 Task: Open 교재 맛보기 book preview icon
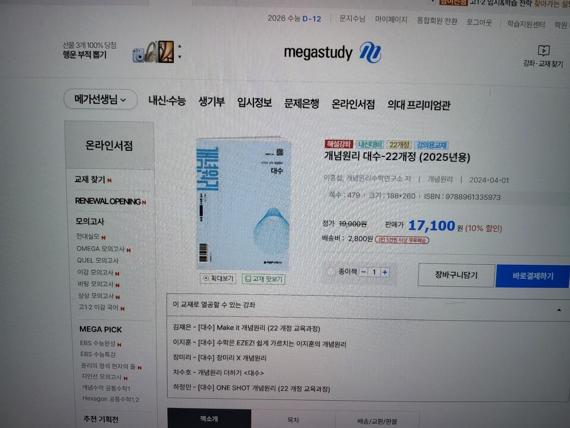click(248, 279)
